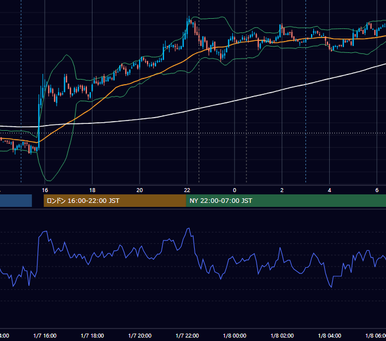The image size is (386, 341).
Task: Click the "20" hour label on upper axis
Action: coord(140,190)
